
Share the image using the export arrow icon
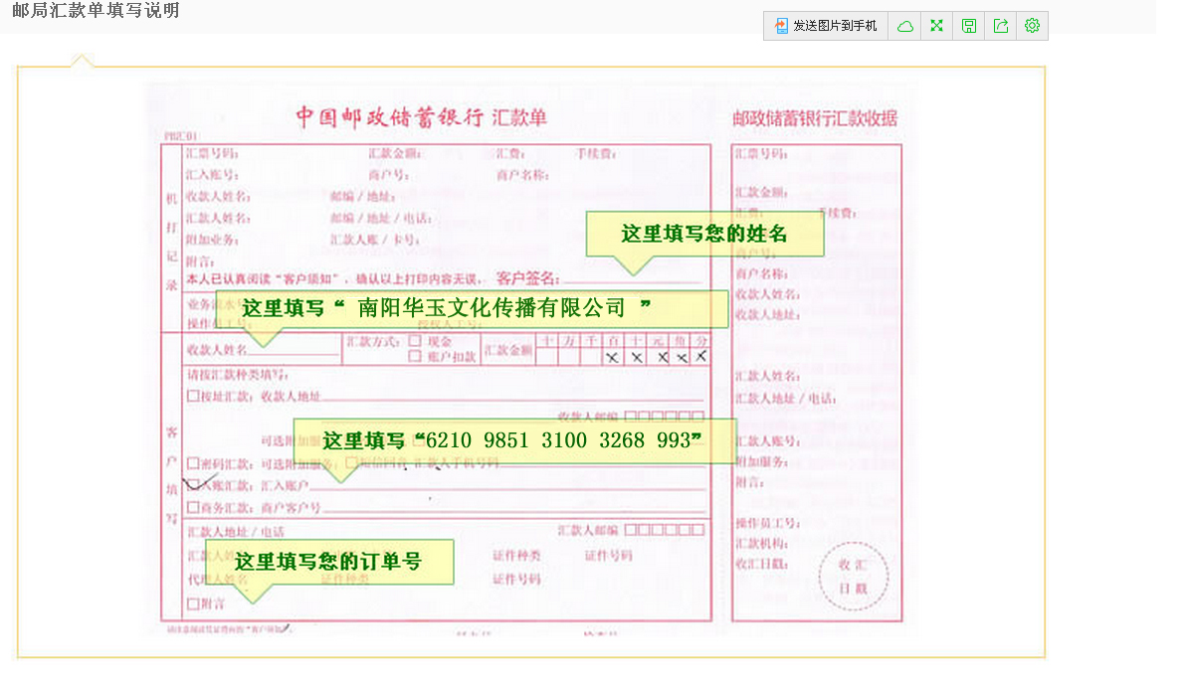1001,26
